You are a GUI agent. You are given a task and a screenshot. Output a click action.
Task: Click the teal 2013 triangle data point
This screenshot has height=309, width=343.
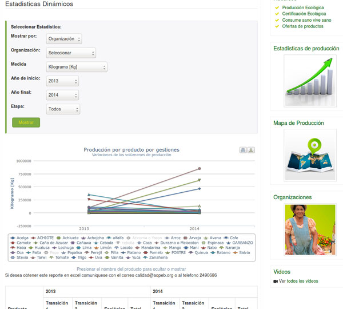point(89,195)
